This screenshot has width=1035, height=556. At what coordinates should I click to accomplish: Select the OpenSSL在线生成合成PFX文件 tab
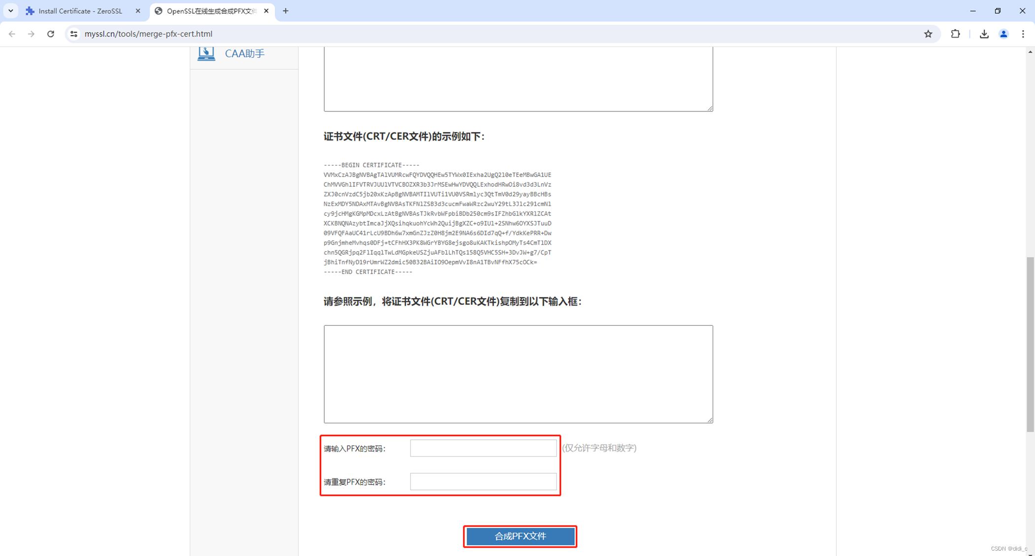coord(211,11)
